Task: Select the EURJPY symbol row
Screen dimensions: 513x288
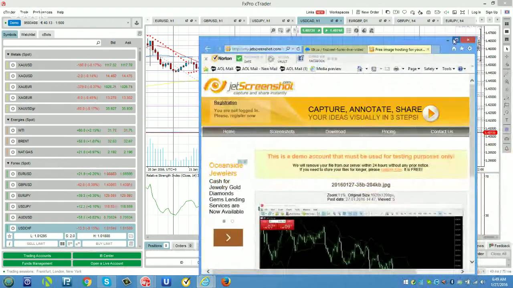Action: pos(71,196)
